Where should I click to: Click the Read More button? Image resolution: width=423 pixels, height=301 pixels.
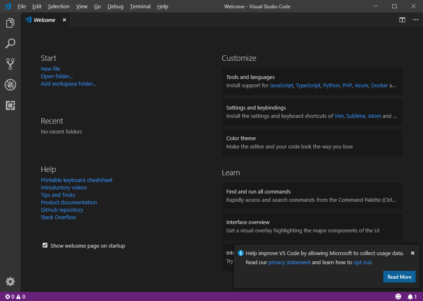click(399, 277)
